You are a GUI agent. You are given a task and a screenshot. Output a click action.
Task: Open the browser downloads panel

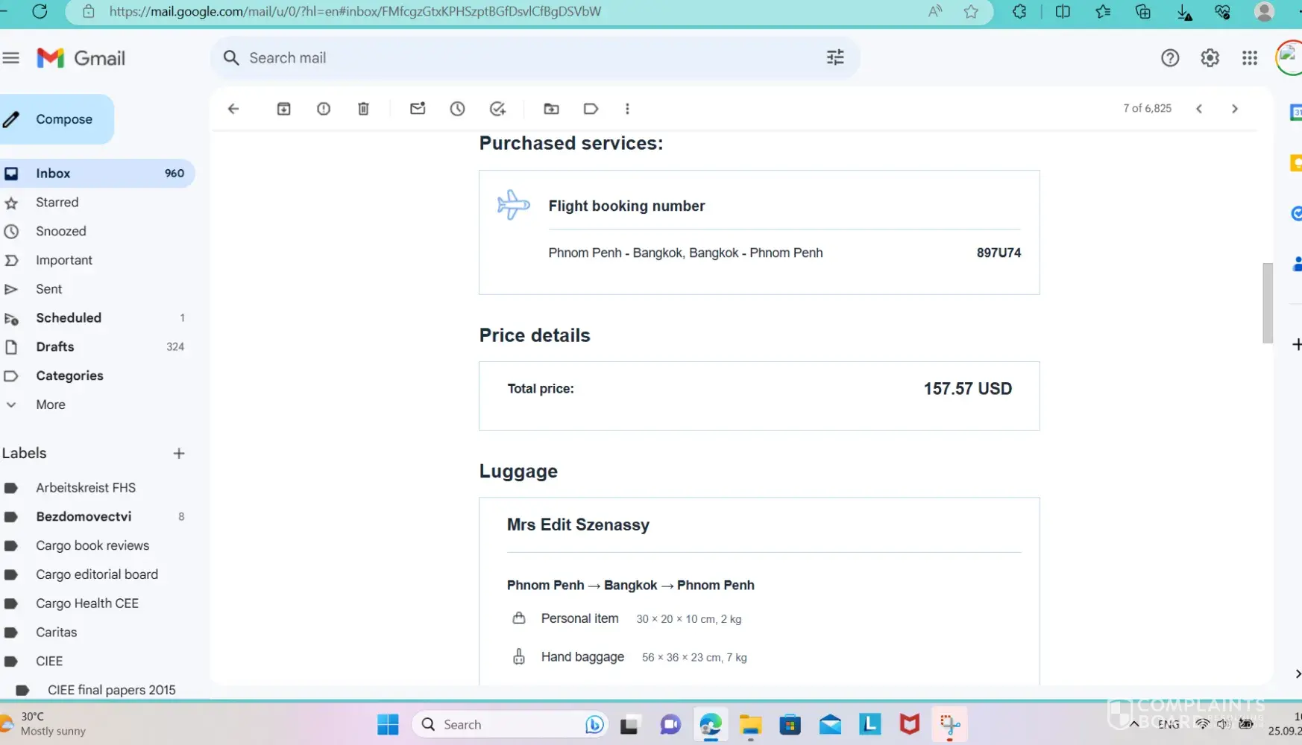click(1183, 12)
